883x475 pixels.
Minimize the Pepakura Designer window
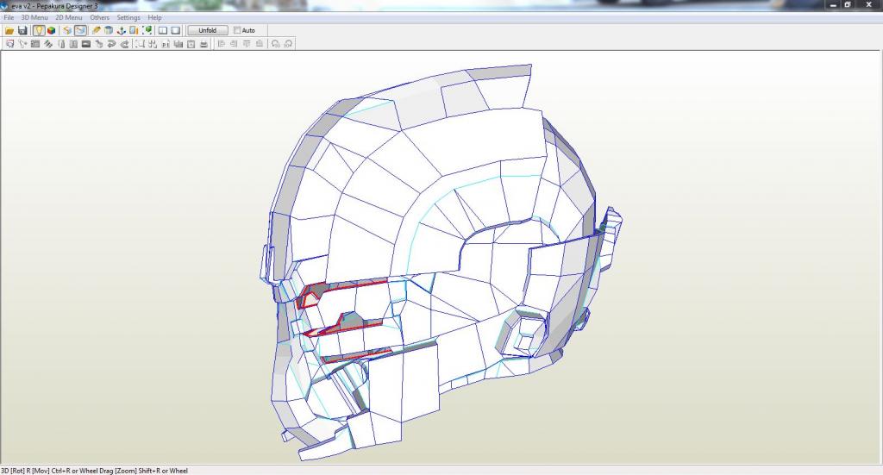[x=834, y=5]
